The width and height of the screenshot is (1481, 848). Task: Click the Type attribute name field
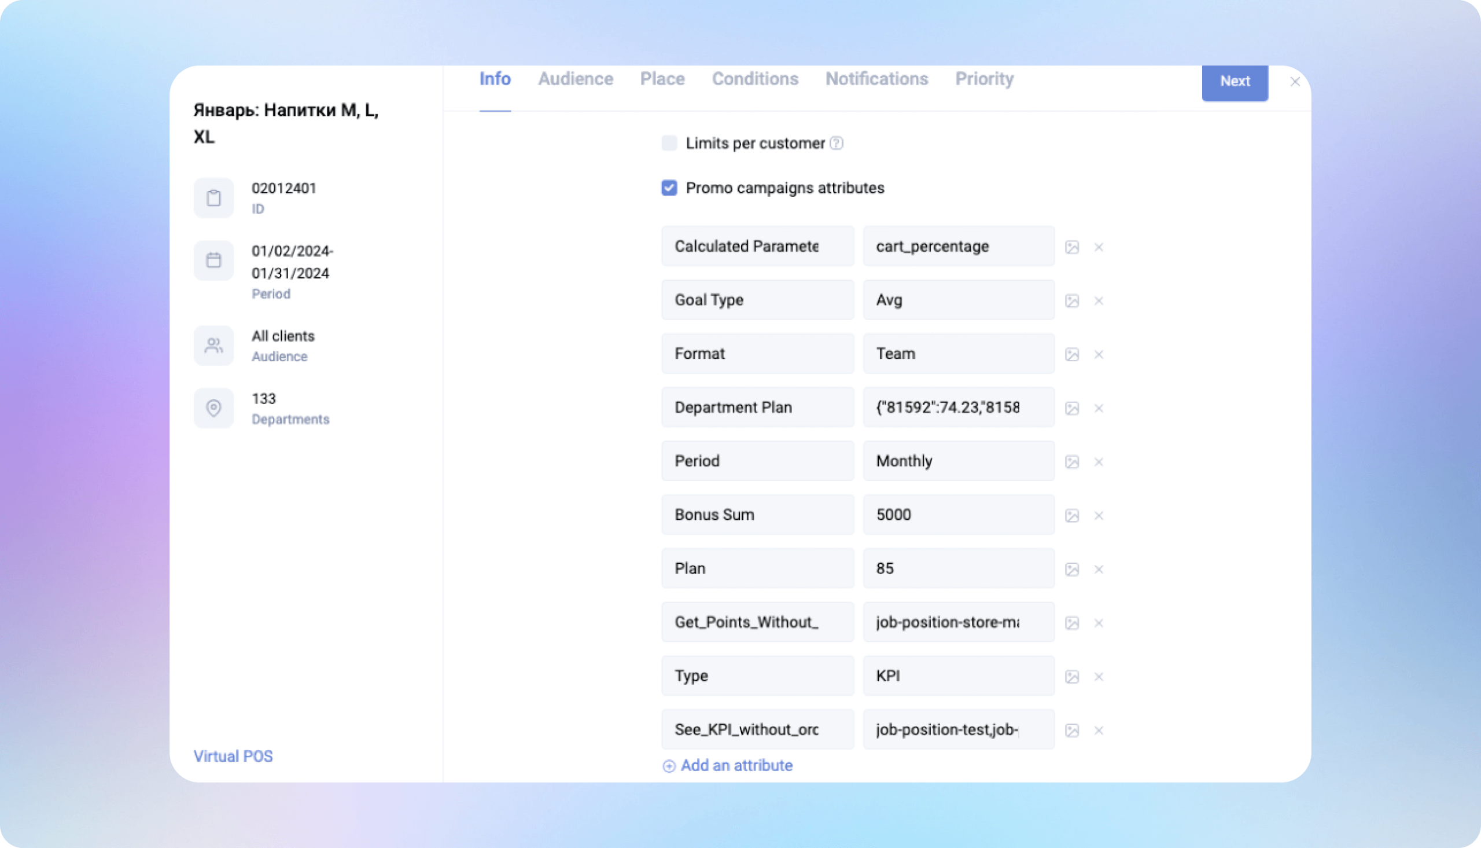757,676
